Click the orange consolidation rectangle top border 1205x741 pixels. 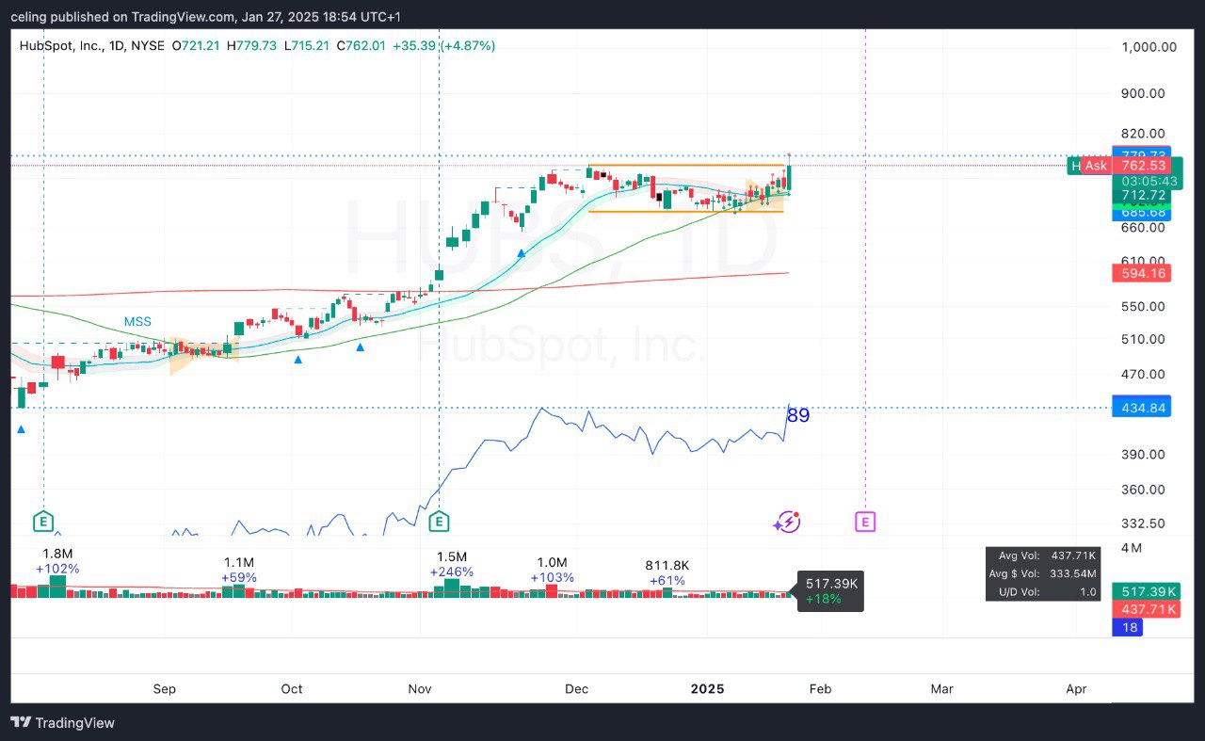coord(685,166)
